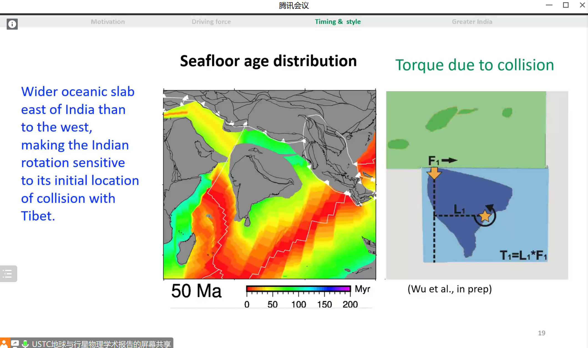The width and height of the screenshot is (588, 348).
Task: Click the seafloor age map image
Action: tap(270, 184)
